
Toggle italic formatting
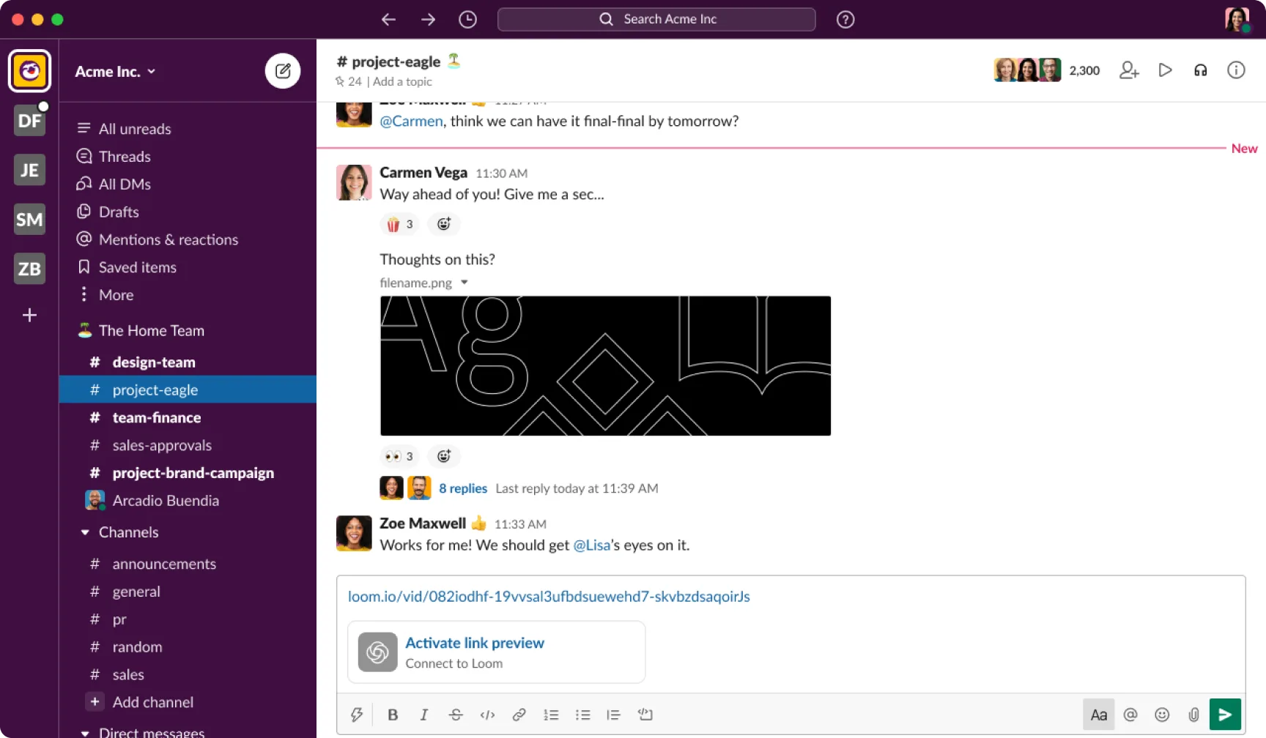(x=423, y=715)
